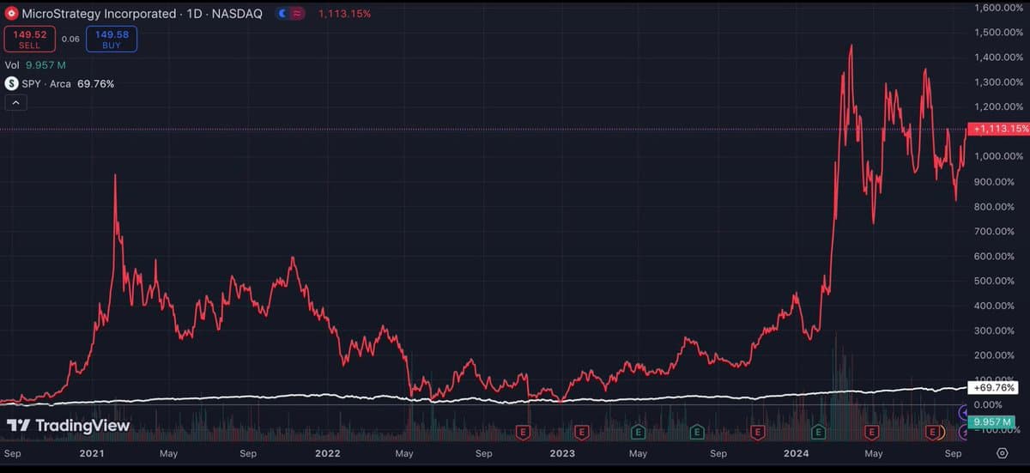Click the 1,000.00% price scale label
Screen dimensions: 1030x473
tap(1001, 156)
